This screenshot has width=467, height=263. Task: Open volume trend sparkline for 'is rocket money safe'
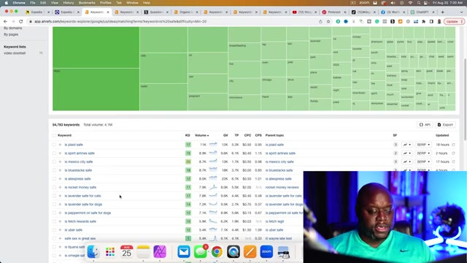[x=213, y=187]
